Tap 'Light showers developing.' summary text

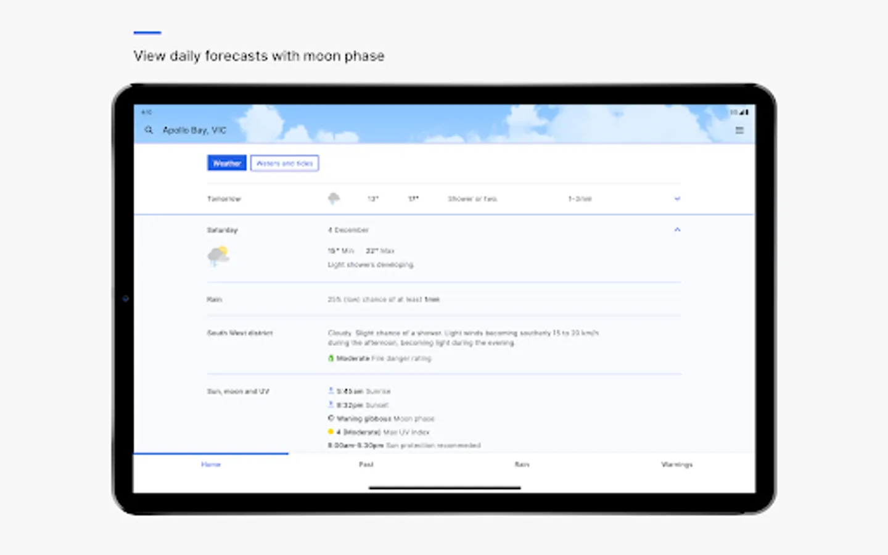(x=371, y=265)
